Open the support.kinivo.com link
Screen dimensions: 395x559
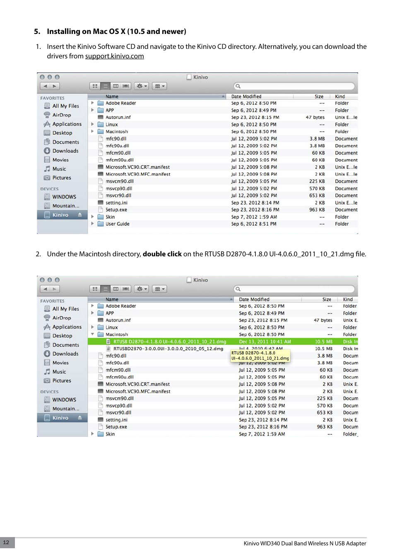pos(115,56)
